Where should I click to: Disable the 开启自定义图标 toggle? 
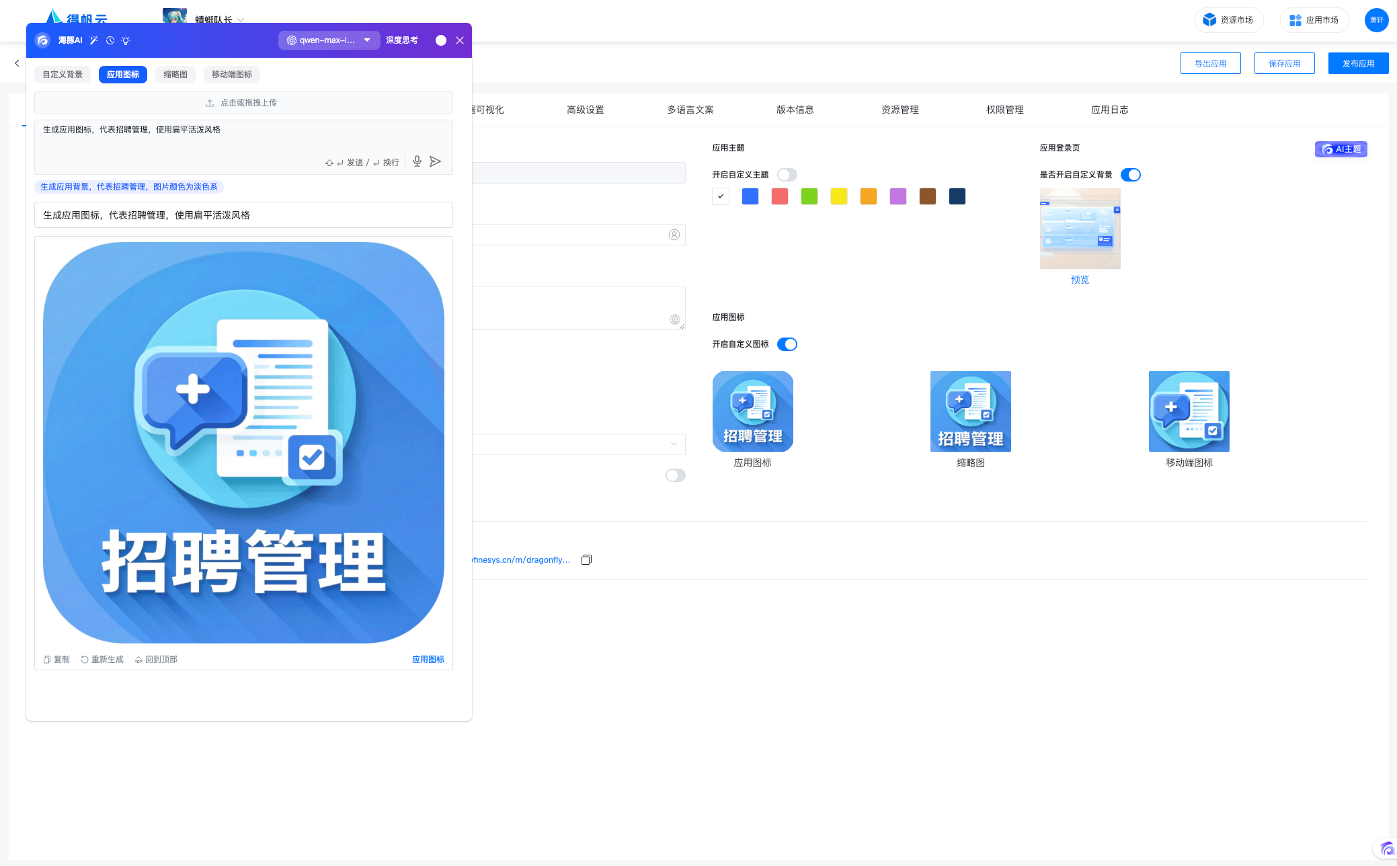click(787, 344)
